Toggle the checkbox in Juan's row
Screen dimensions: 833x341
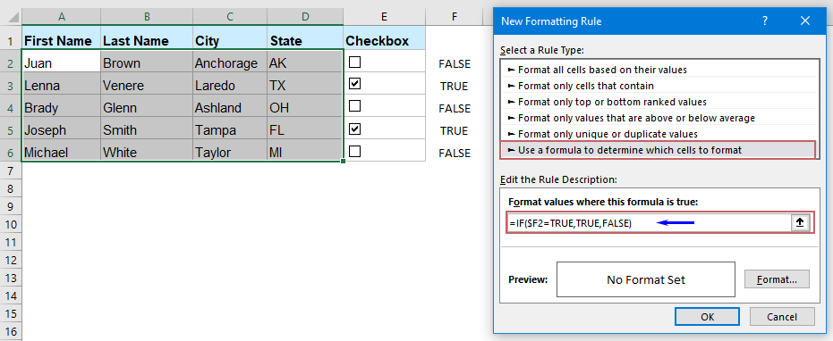354,62
